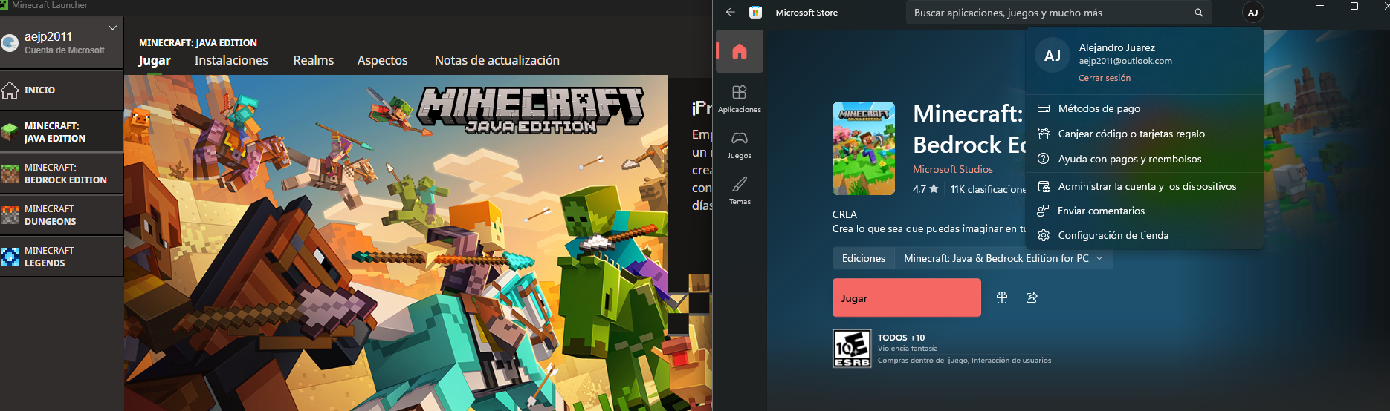Click Cerrar sesión link
The image size is (1390, 411).
(x=1105, y=78)
